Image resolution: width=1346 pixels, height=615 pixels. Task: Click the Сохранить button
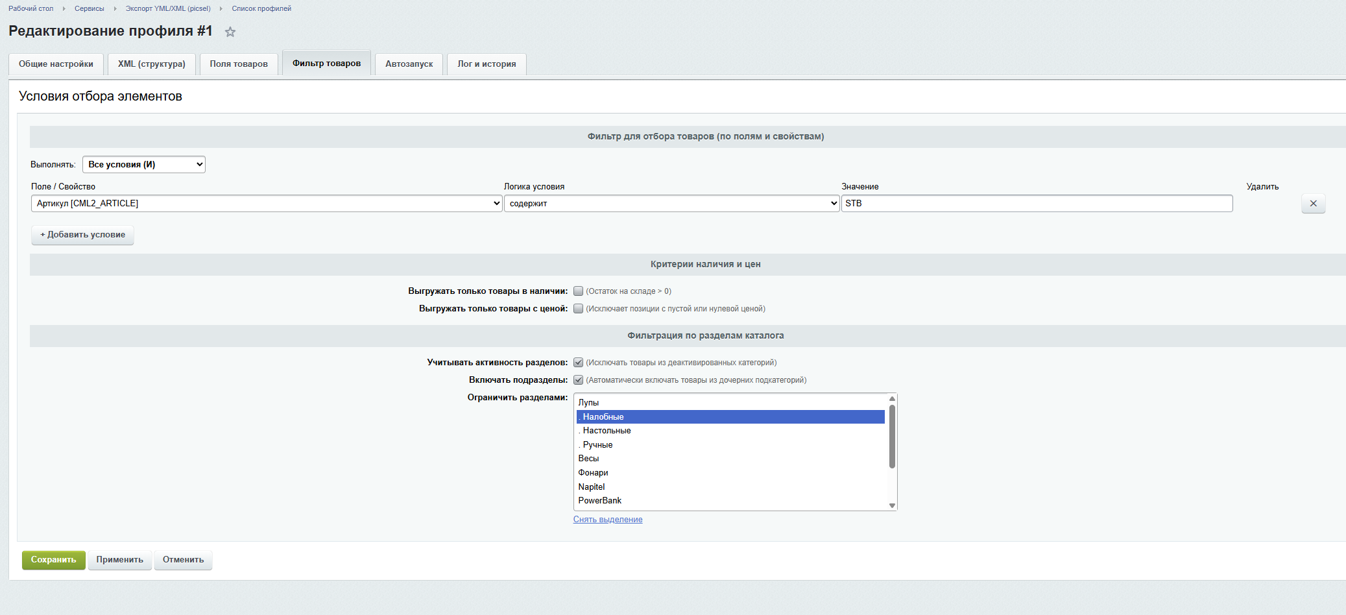tap(54, 560)
